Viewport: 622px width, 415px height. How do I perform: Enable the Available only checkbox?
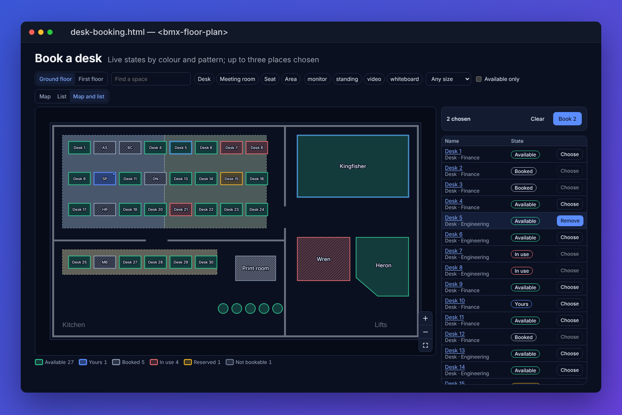click(479, 79)
